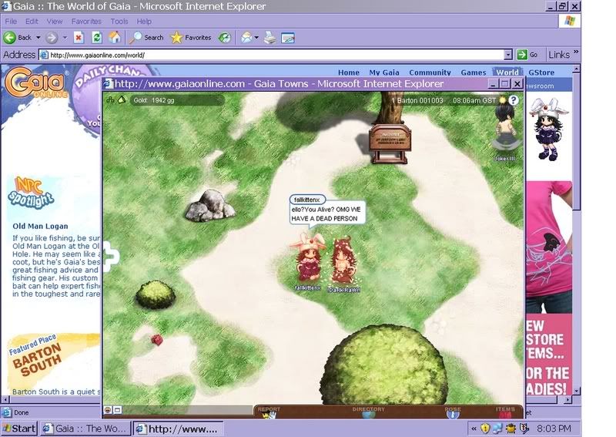Screen dimensions: 616x437
Task: Click the white left-arrow map edge marker
Action: [109, 257]
